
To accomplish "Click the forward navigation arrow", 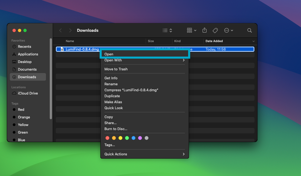I will (x=70, y=30).
